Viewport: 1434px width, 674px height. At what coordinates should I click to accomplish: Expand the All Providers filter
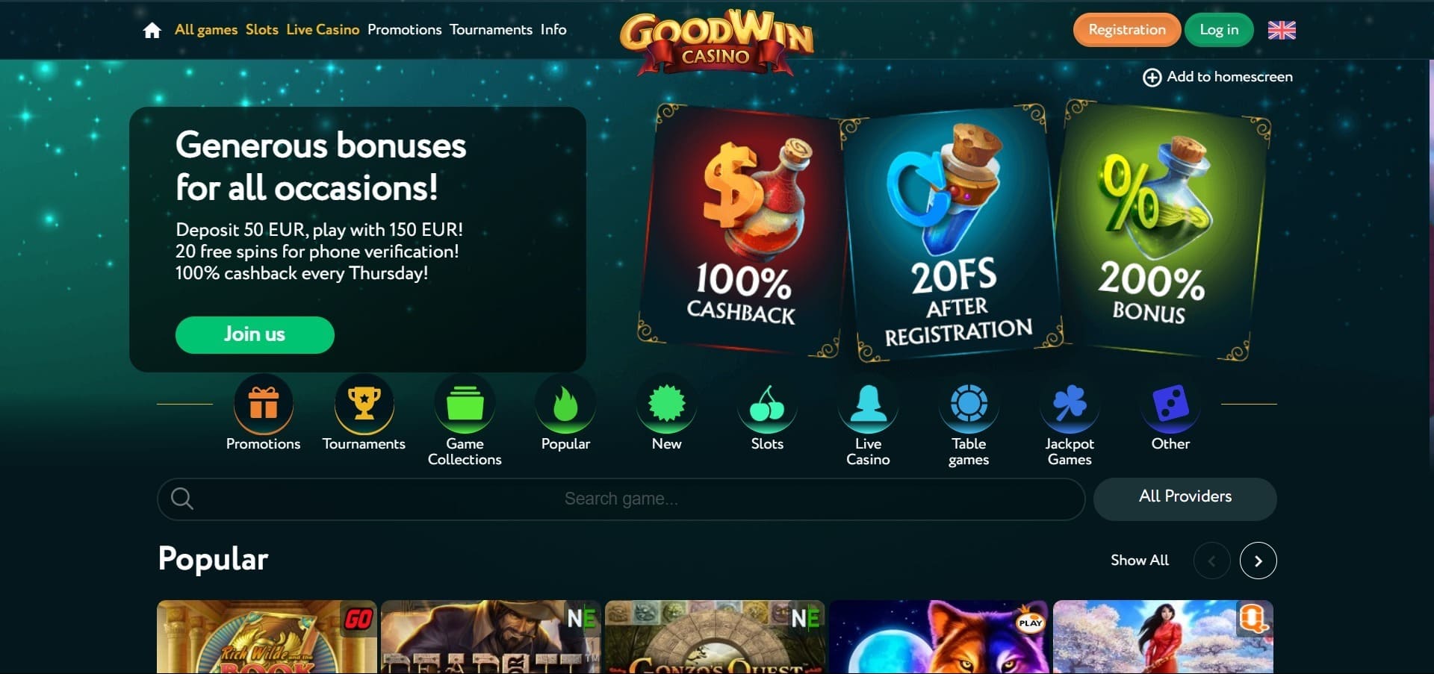point(1185,499)
